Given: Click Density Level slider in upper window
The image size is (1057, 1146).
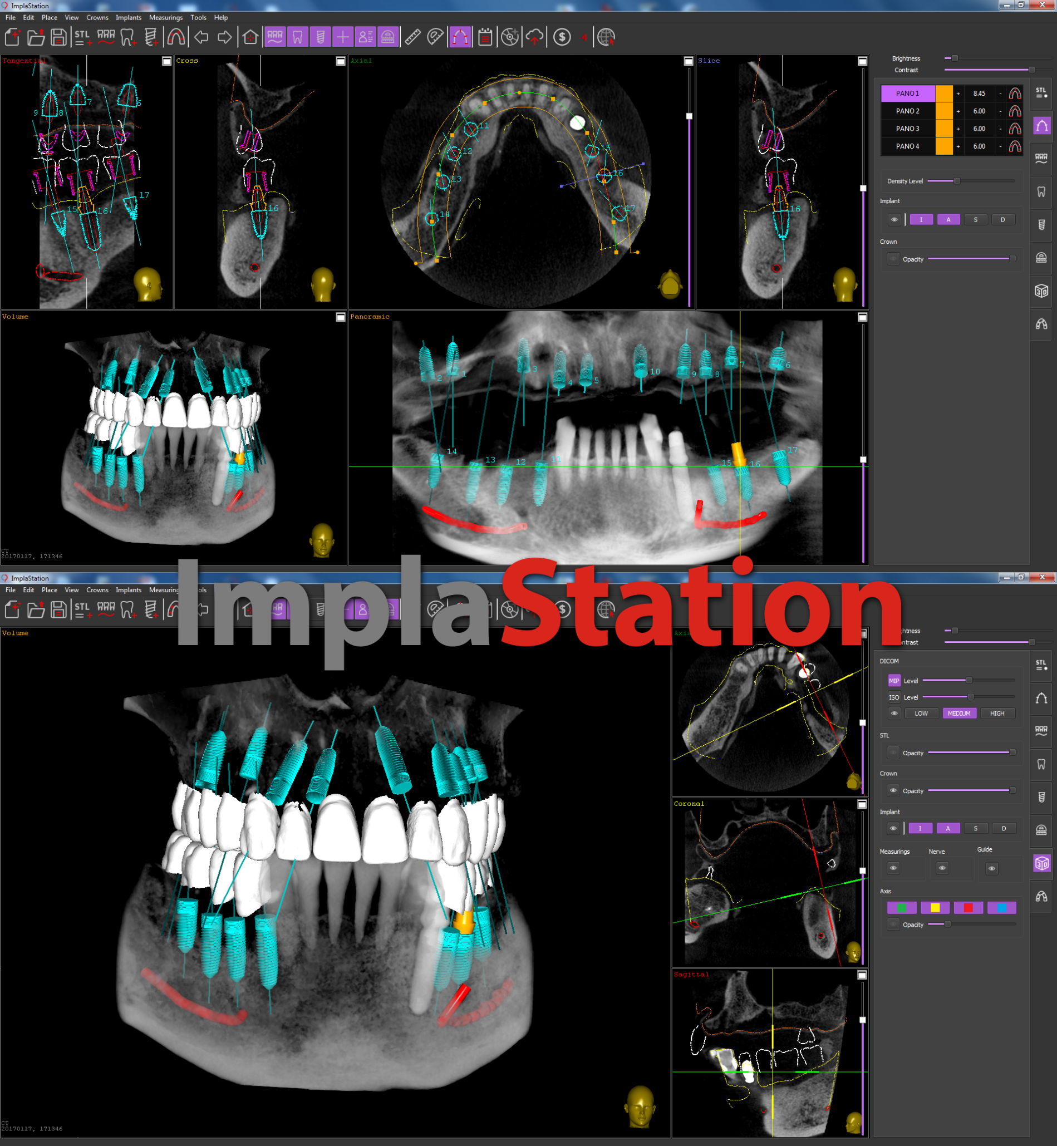Looking at the screenshot, I should [x=971, y=181].
